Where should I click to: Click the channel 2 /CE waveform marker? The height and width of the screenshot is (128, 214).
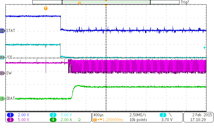[x=3, y=57]
